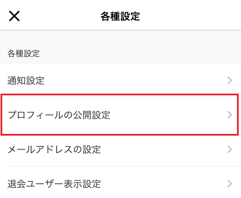The image size is (241, 198).
Task: Tap the chevron next to 通知設定
Action: [x=230, y=80]
